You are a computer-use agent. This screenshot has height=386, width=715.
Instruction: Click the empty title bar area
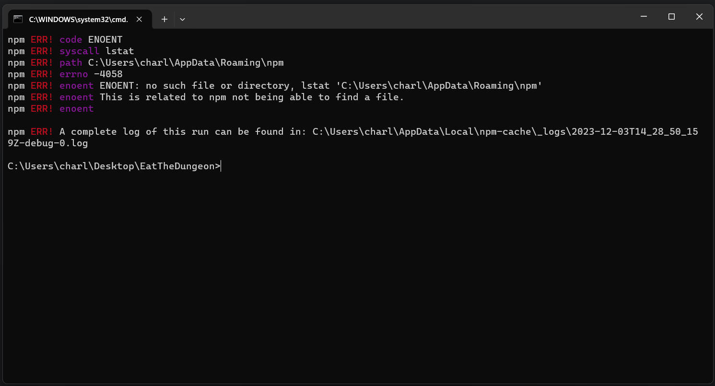coord(408,16)
